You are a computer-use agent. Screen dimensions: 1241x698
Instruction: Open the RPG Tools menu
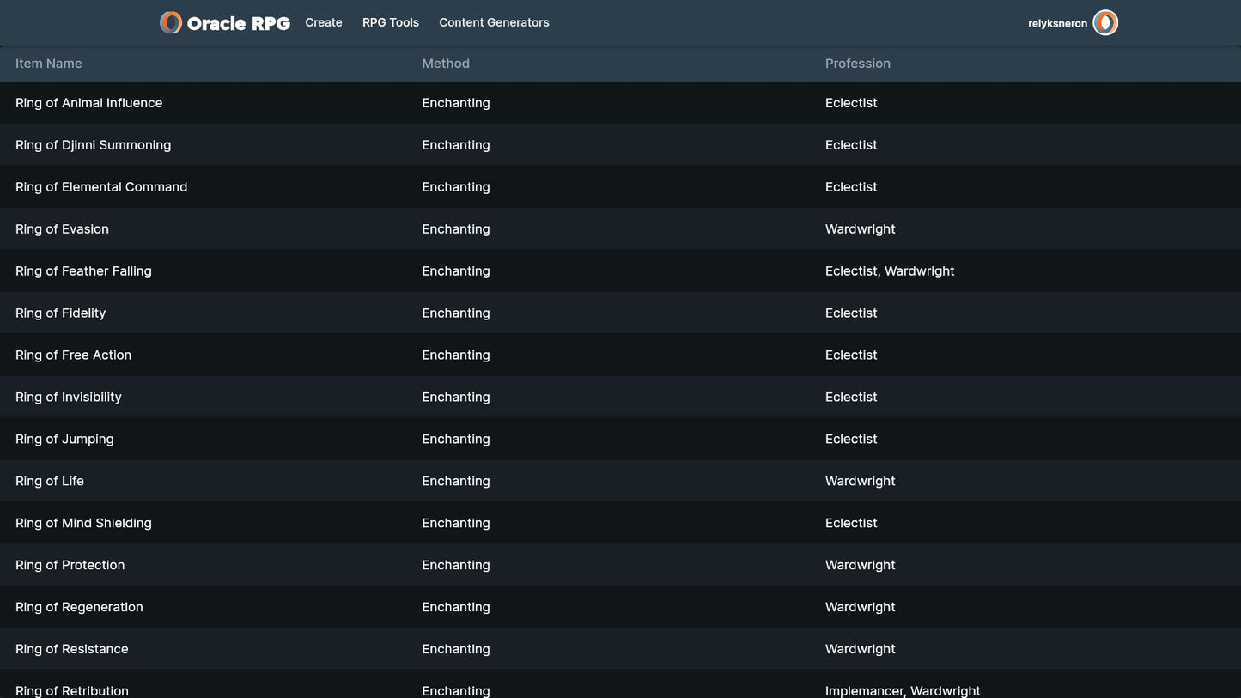tap(391, 23)
